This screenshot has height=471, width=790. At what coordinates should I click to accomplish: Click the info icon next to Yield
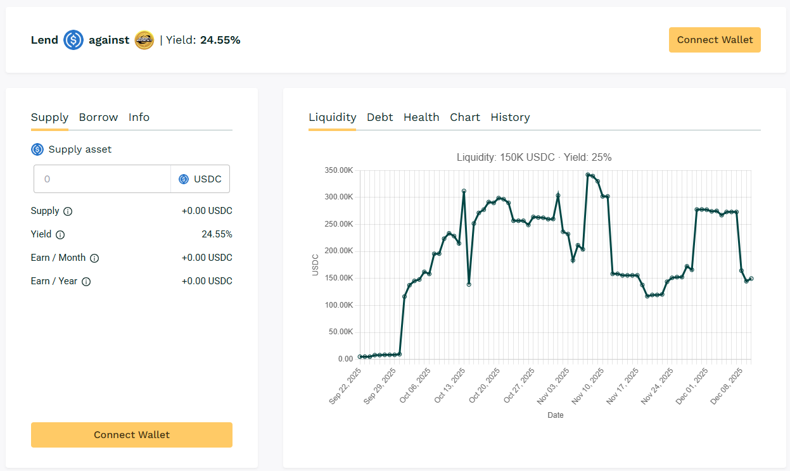point(60,235)
